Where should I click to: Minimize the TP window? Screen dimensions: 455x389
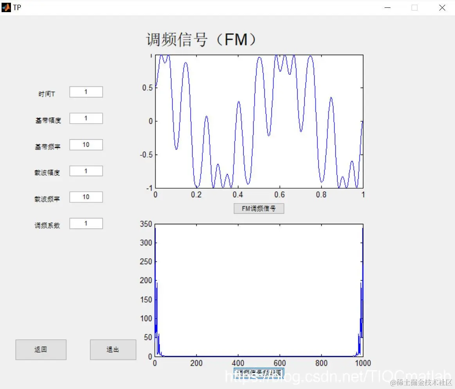coord(387,7)
